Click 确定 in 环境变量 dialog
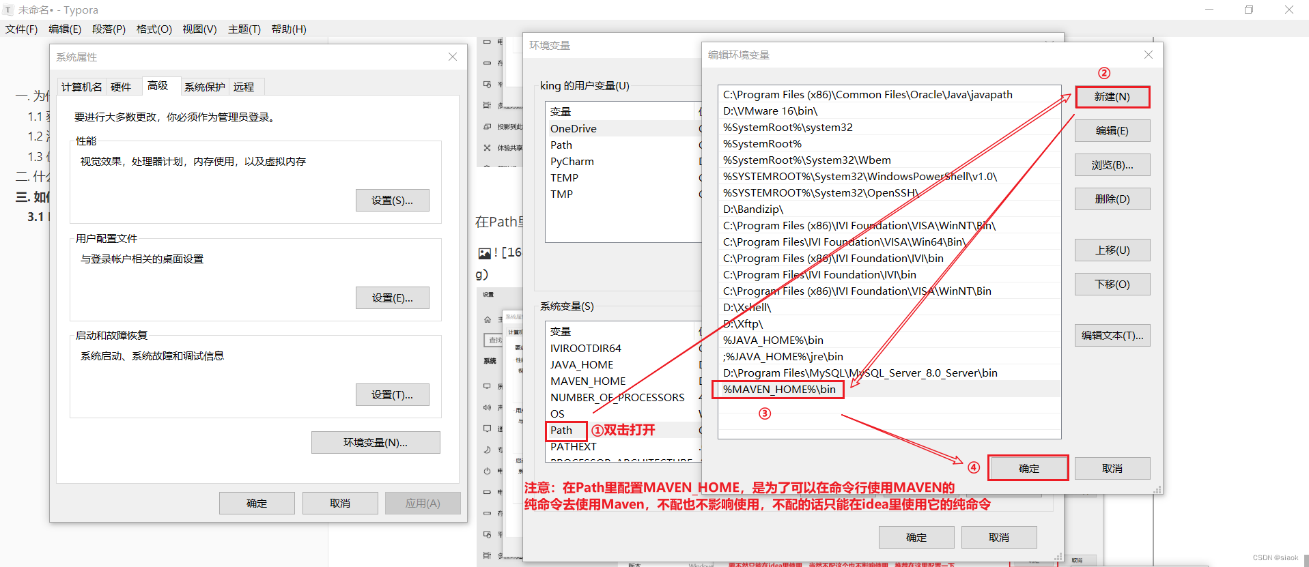 click(916, 538)
